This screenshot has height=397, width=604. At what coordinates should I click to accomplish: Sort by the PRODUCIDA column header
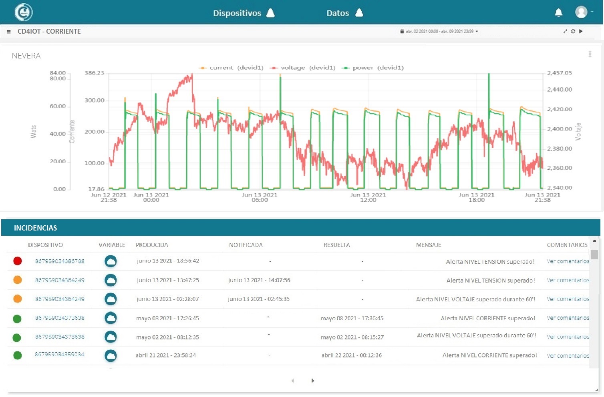(152, 245)
